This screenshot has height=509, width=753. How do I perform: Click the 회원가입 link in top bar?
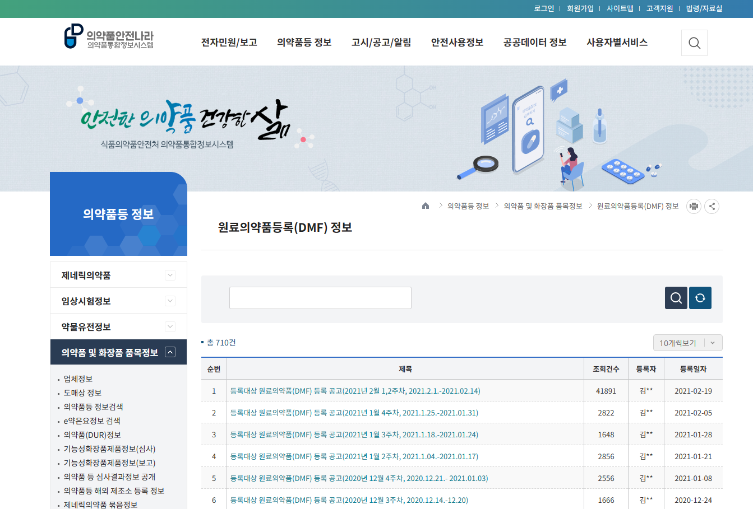click(580, 8)
